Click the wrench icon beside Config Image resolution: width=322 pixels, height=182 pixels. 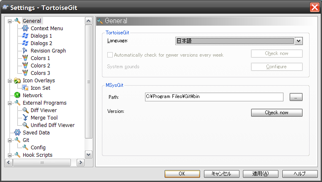[x=25, y=147]
